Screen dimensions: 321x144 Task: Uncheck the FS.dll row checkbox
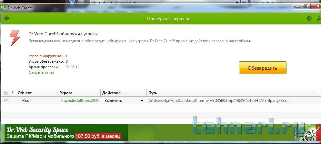click(6, 100)
